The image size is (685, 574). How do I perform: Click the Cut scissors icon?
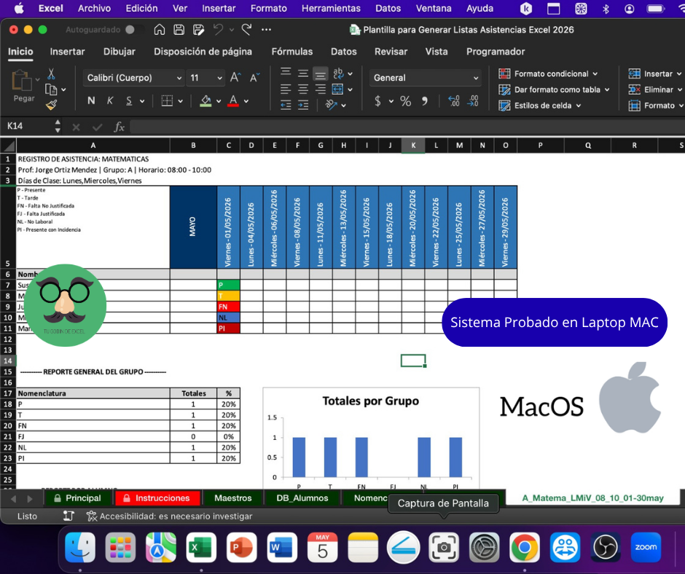tap(51, 74)
